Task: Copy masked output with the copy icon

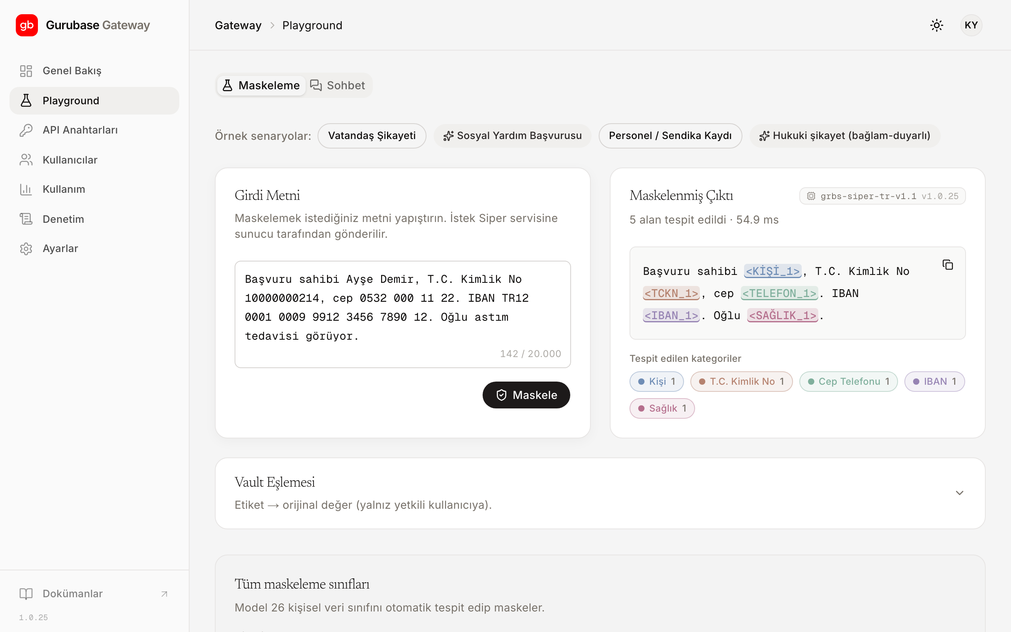Action: tap(948, 265)
